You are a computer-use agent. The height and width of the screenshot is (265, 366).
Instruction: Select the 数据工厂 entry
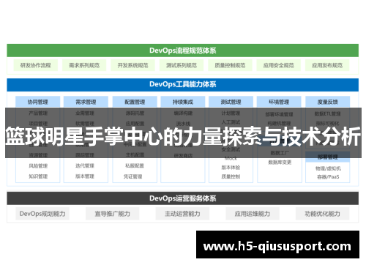(280, 153)
